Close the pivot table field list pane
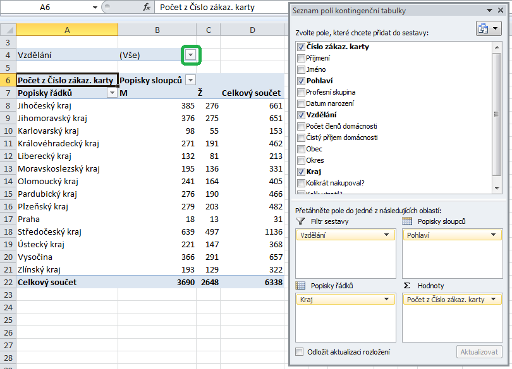Viewport: 512px width, 369px height. [501, 11]
